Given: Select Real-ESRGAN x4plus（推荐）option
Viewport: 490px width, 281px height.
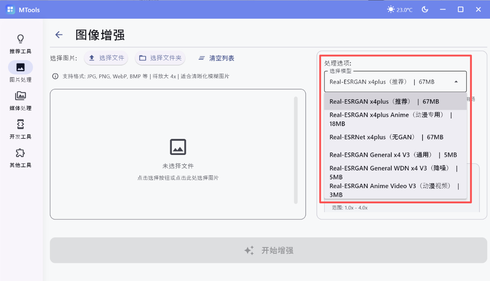Looking at the screenshot, I should click(x=395, y=102).
